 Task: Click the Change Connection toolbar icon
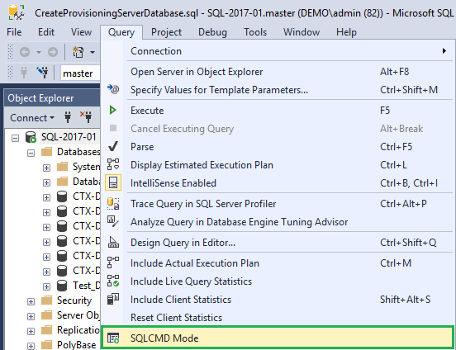click(42, 73)
